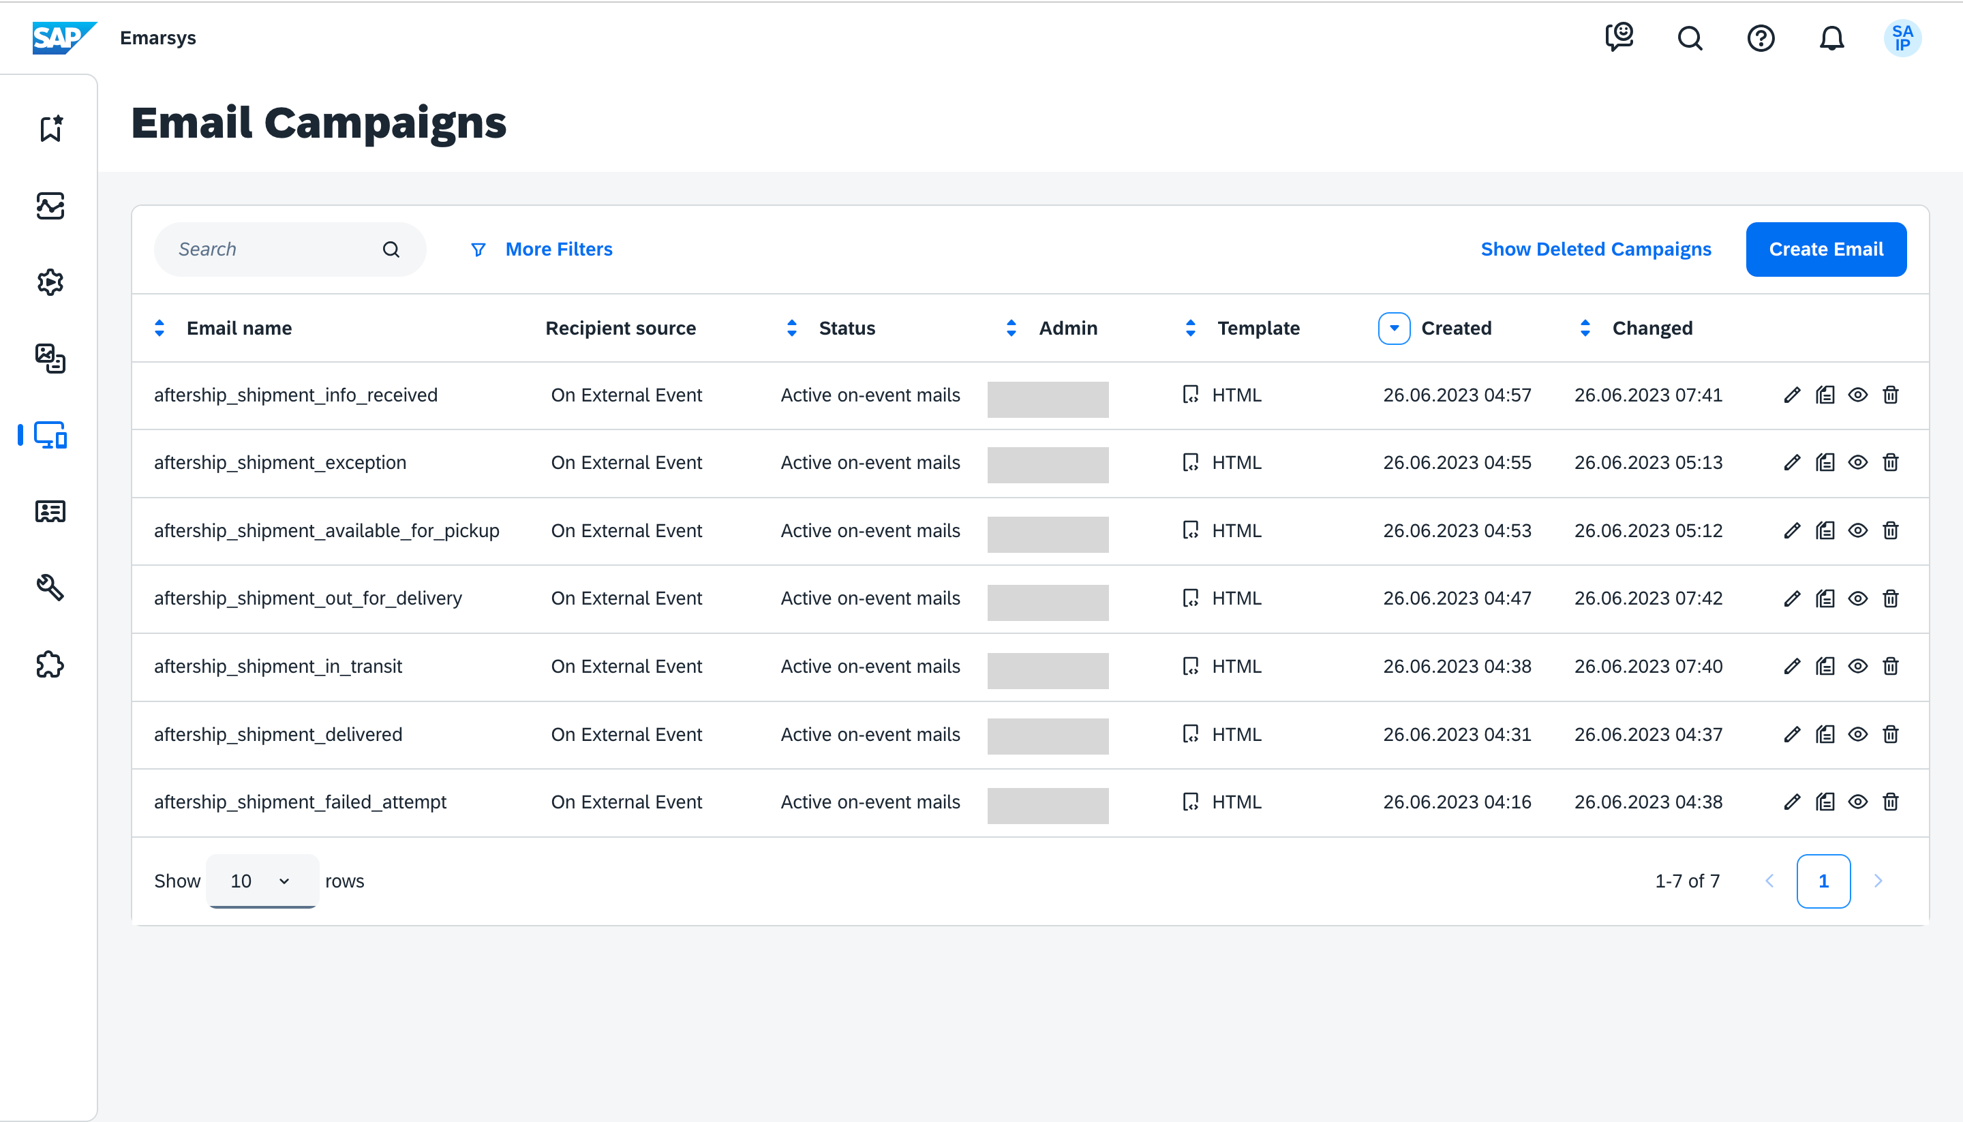Viewport: 1963px width, 1122px height.
Task: Click Show Deleted Campaigns link
Action: [x=1596, y=249]
